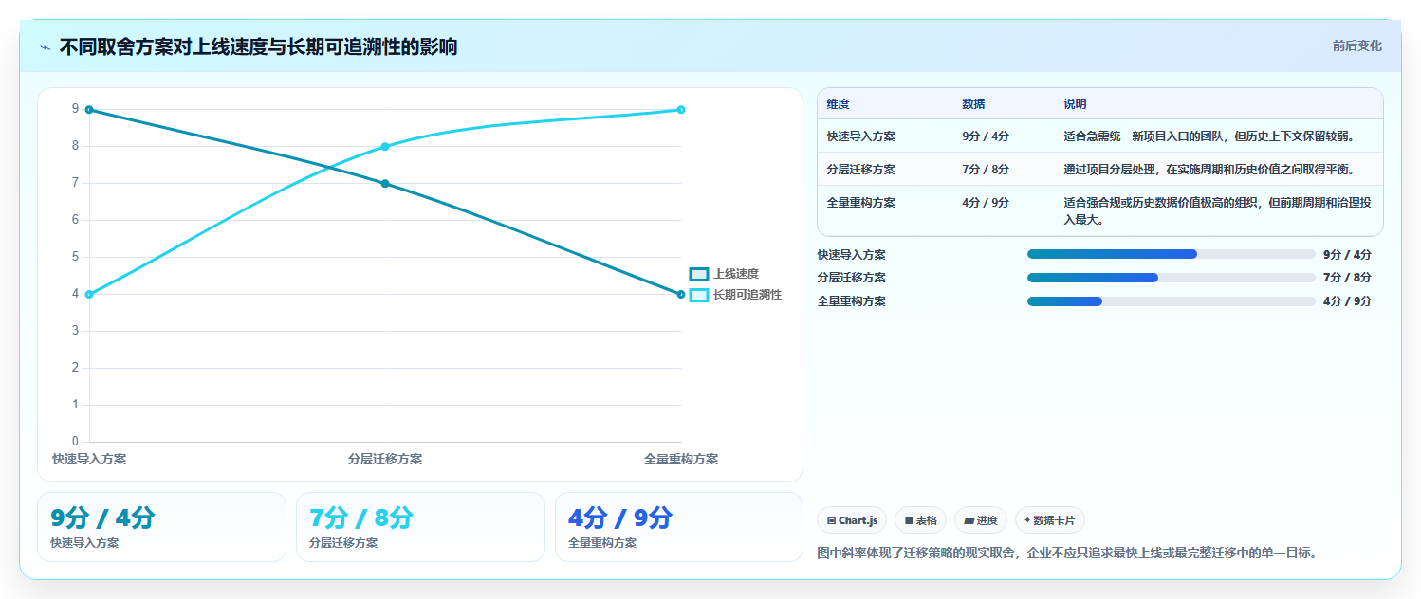Click the 长期可追溯性 point for 分层迁移方案 at 8
The image size is (1421, 599).
385,147
